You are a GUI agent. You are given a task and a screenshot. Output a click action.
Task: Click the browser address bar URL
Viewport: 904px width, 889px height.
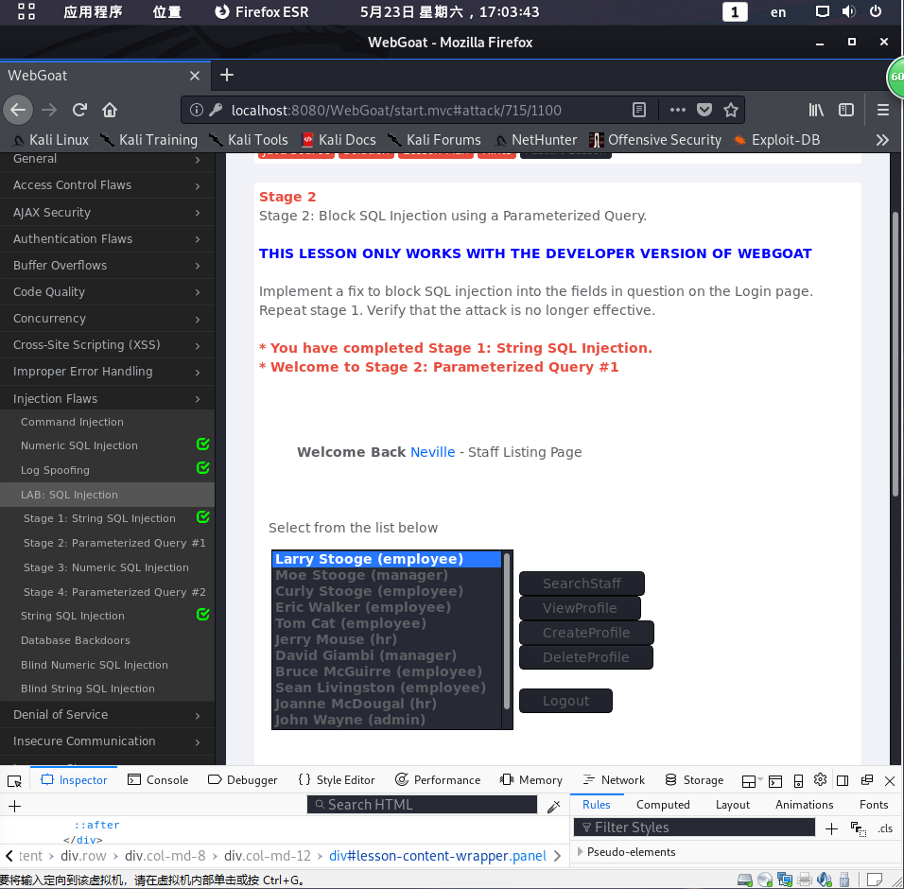point(396,110)
